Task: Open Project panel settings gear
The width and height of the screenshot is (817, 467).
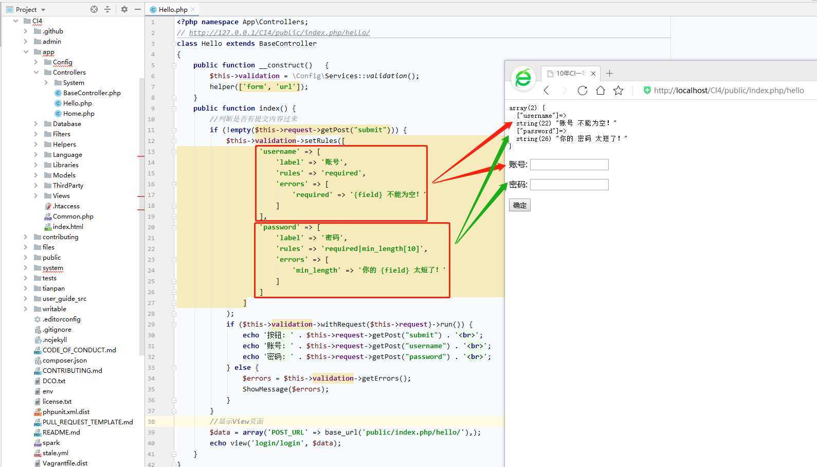Action: click(124, 9)
